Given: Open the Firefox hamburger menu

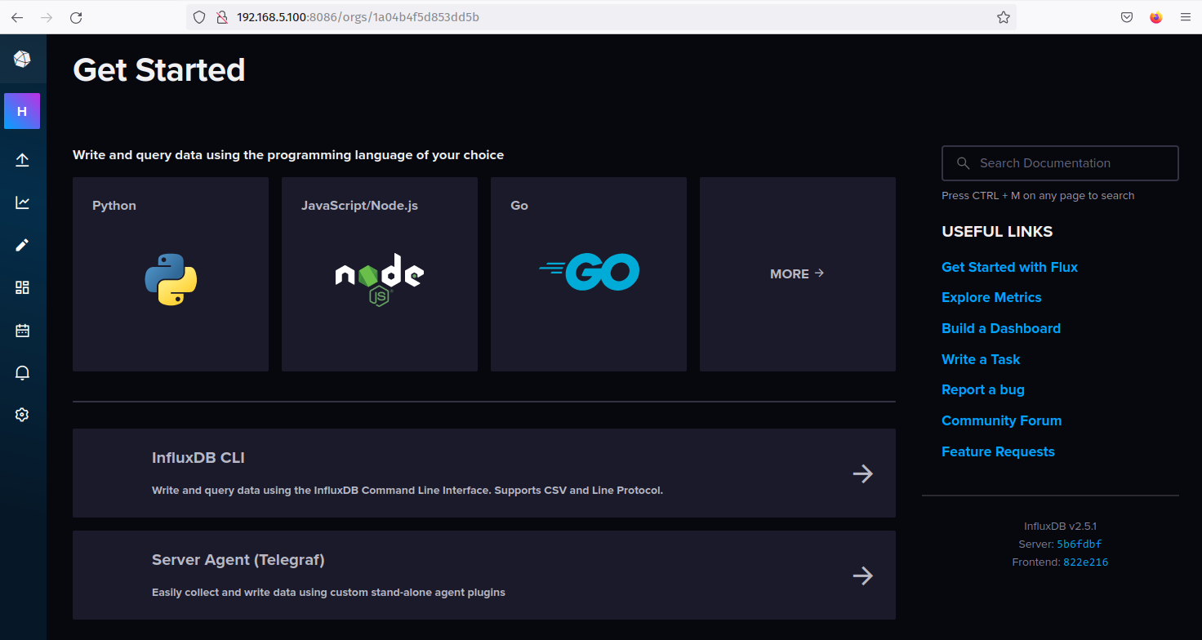Looking at the screenshot, I should point(1185,17).
